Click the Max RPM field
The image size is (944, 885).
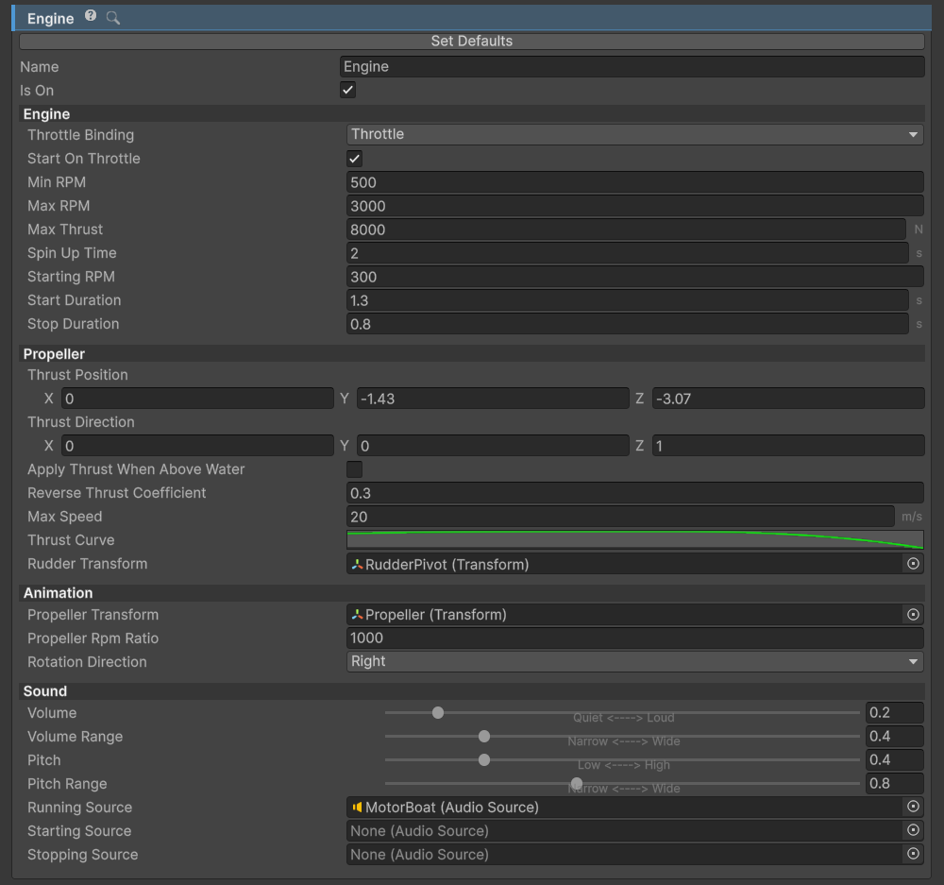click(635, 206)
